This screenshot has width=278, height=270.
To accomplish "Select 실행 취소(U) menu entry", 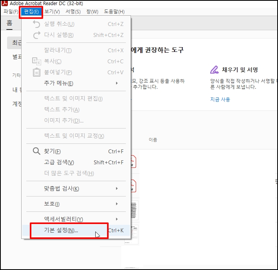I will 76,24.
